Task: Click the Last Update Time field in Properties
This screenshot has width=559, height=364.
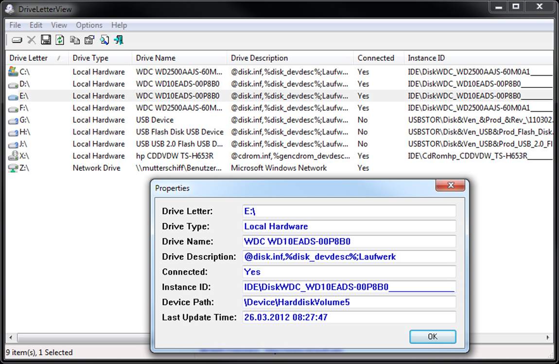Action: pyautogui.click(x=349, y=317)
